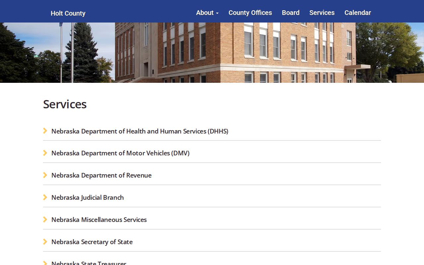
Task: Click the chevron icon beside Nebraska Judicial Branch
Action: [45, 197]
